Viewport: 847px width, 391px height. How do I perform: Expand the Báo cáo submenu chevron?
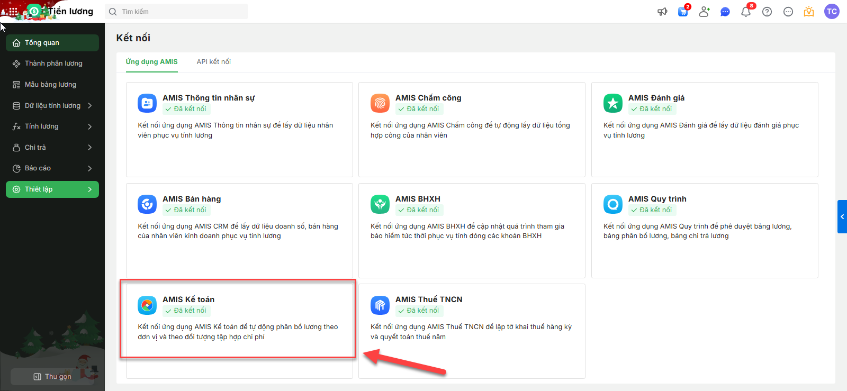90,168
